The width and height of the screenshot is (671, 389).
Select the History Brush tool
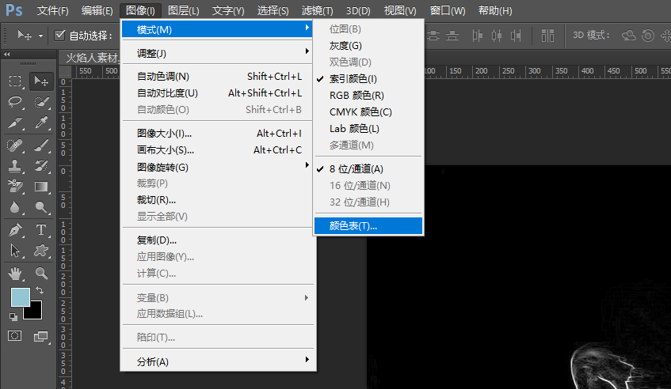[x=41, y=166]
